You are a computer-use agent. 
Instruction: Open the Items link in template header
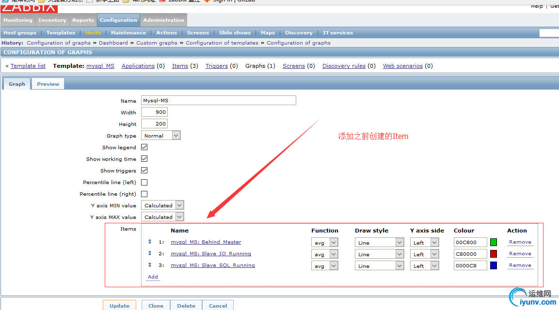(180, 66)
